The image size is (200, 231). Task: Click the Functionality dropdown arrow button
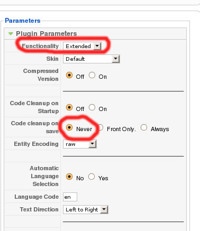[97, 46]
